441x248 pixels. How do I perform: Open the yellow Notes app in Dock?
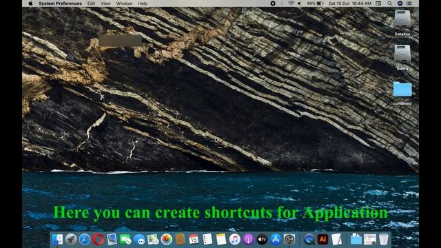221,240
